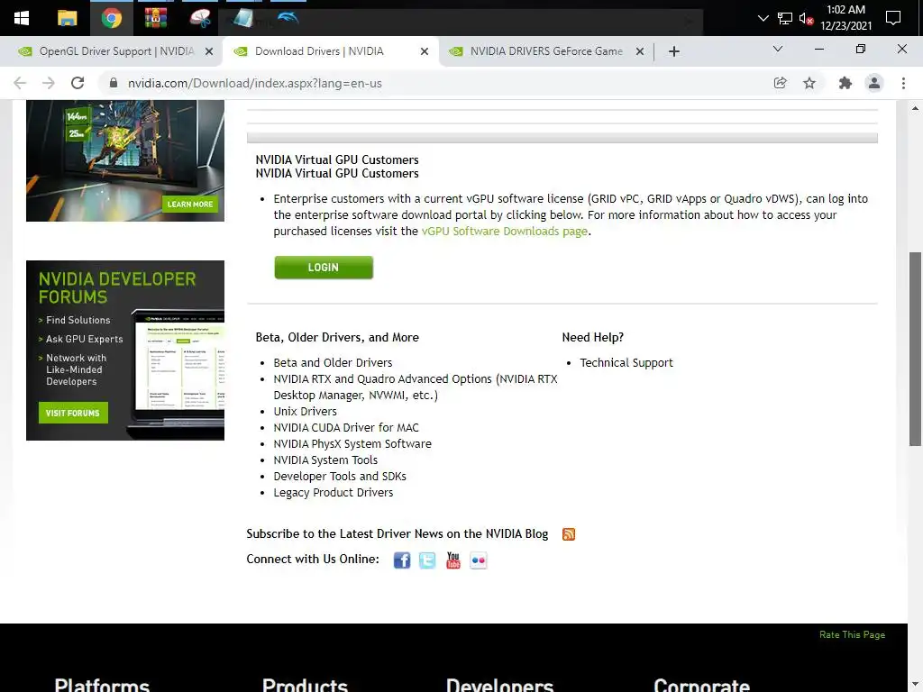Image resolution: width=923 pixels, height=692 pixels.
Task: Go forward in browser history
Action: pos(49,83)
